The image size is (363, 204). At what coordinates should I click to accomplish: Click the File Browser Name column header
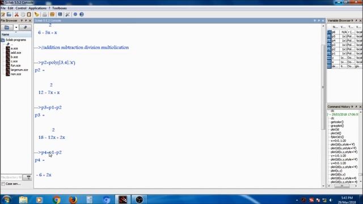pos(16,35)
